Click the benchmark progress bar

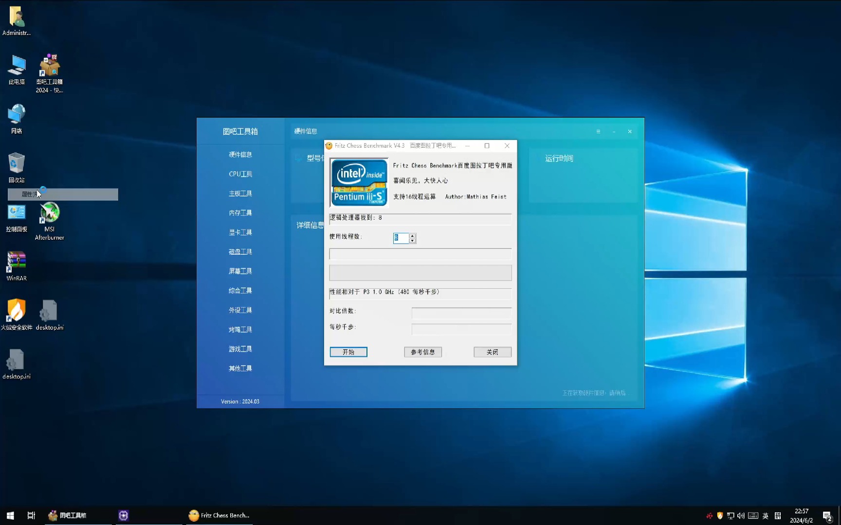tap(420, 273)
